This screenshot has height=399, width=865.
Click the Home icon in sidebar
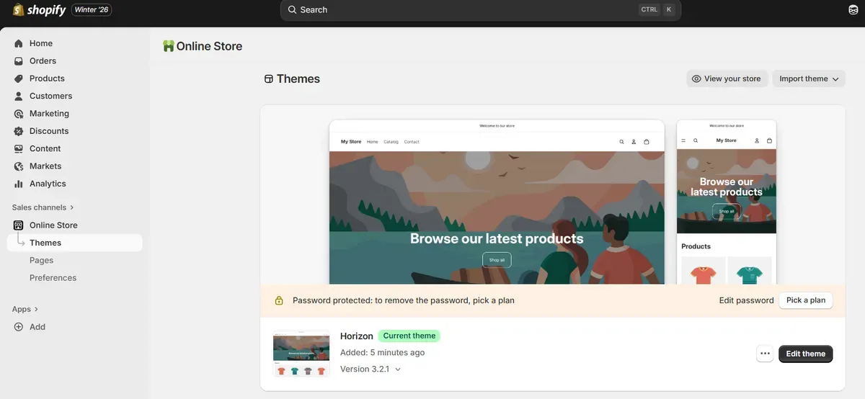coord(19,43)
